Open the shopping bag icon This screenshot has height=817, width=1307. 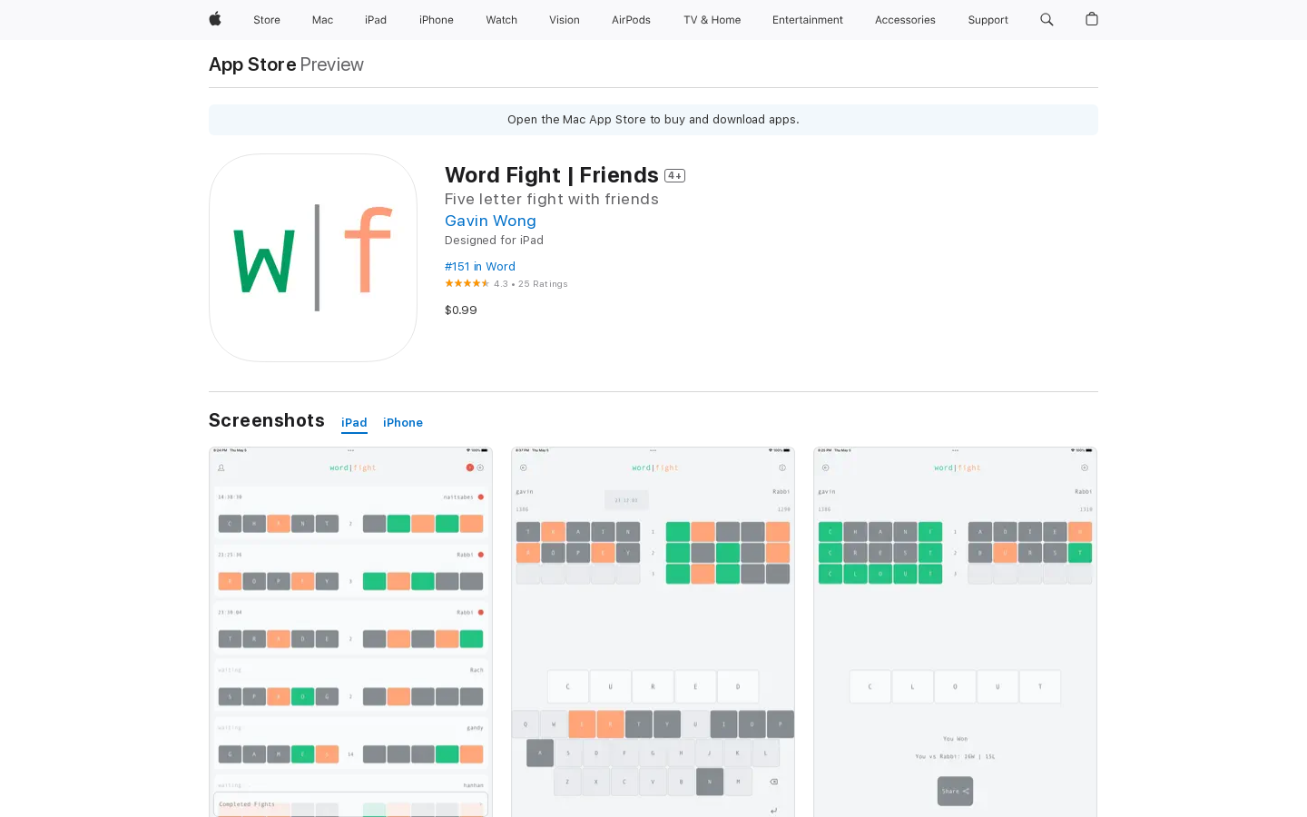pos(1092,19)
